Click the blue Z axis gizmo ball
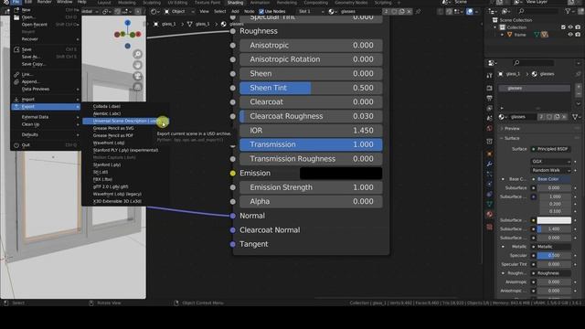 click(x=128, y=23)
